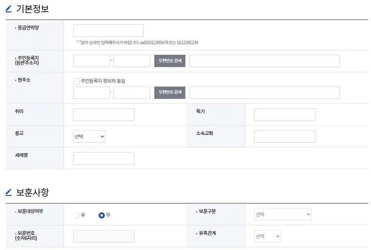
Task: Click the 주민등록지 정보와 동일 label text
Action: 103,81
